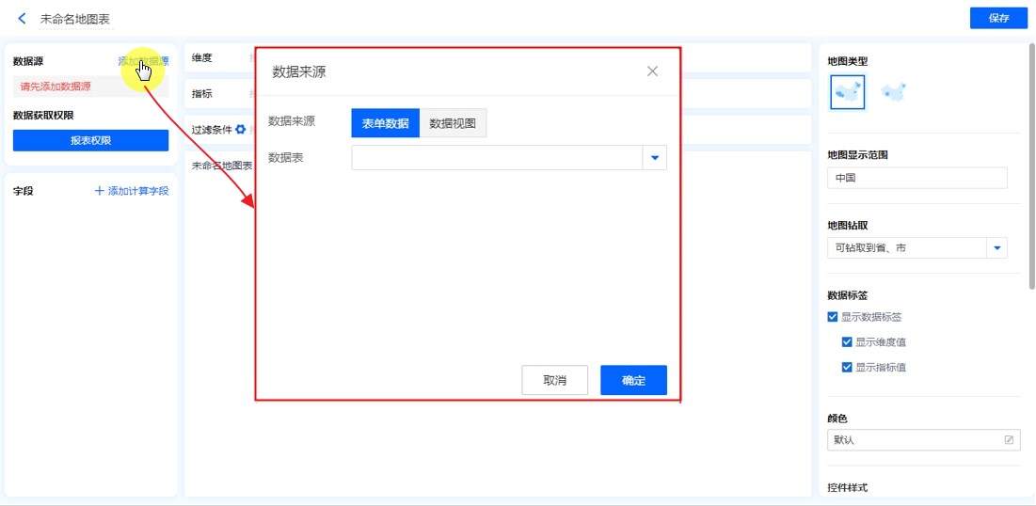Toggle 显示维度值 checkbox
The width and height of the screenshot is (1036, 506).
click(847, 342)
